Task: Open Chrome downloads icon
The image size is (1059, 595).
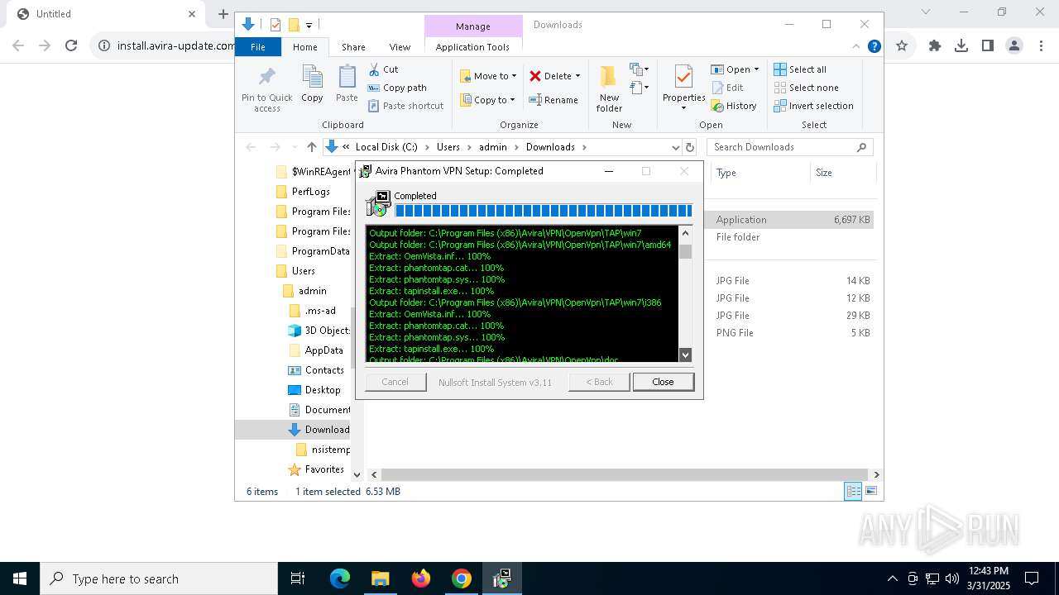Action: pyautogui.click(x=961, y=46)
